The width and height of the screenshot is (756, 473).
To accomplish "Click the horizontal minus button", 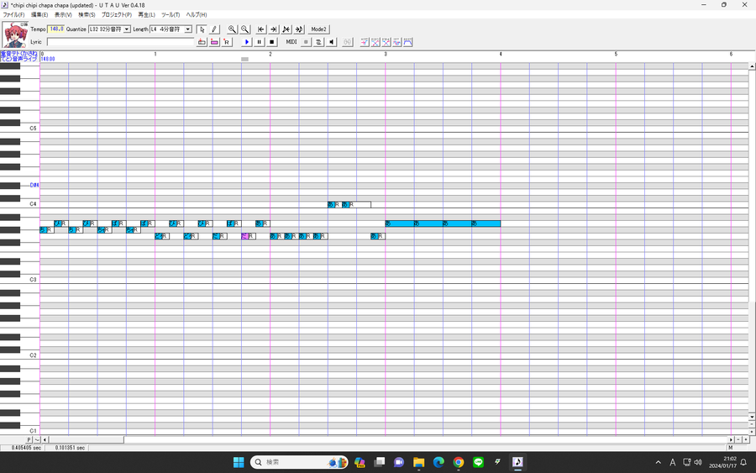I will pos(738,439).
